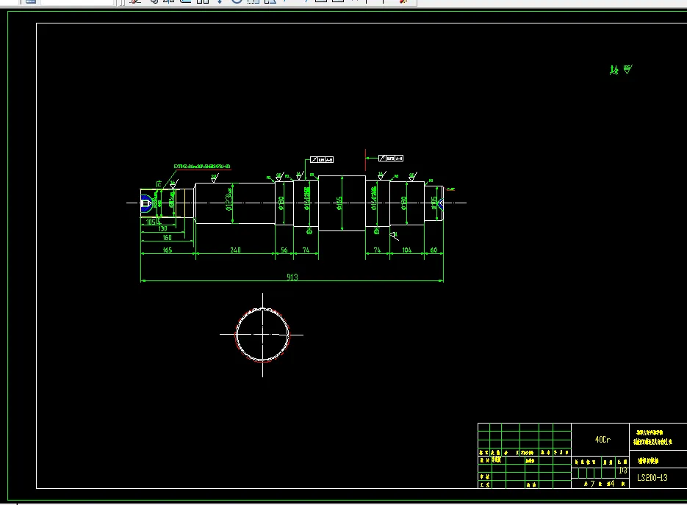Viewport: 687px width, 505px height.
Task: Select the 56 length dimension
Action: (284, 250)
